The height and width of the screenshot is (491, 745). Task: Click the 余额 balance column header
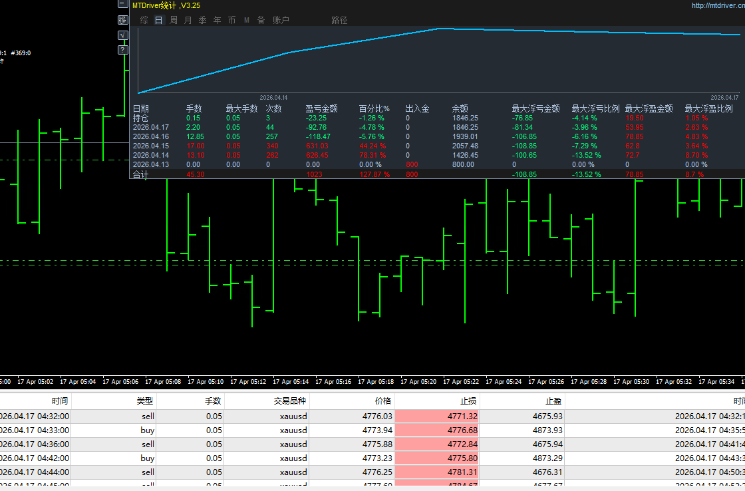pos(460,109)
